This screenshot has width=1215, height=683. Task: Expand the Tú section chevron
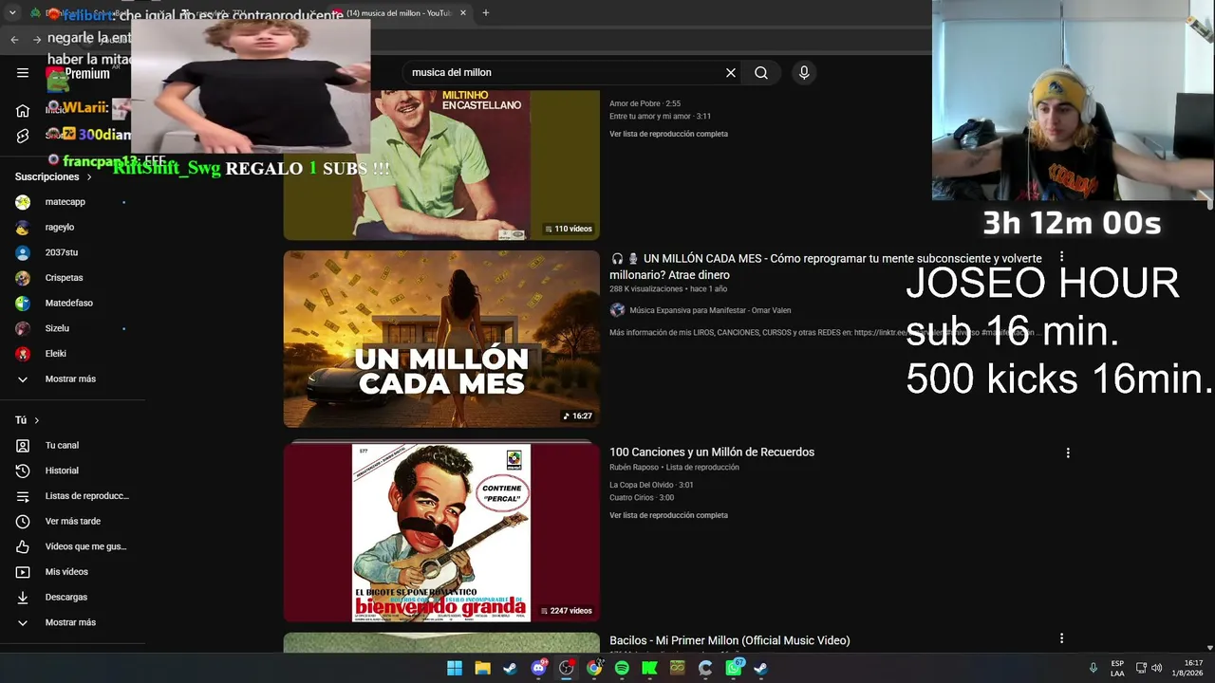37,420
